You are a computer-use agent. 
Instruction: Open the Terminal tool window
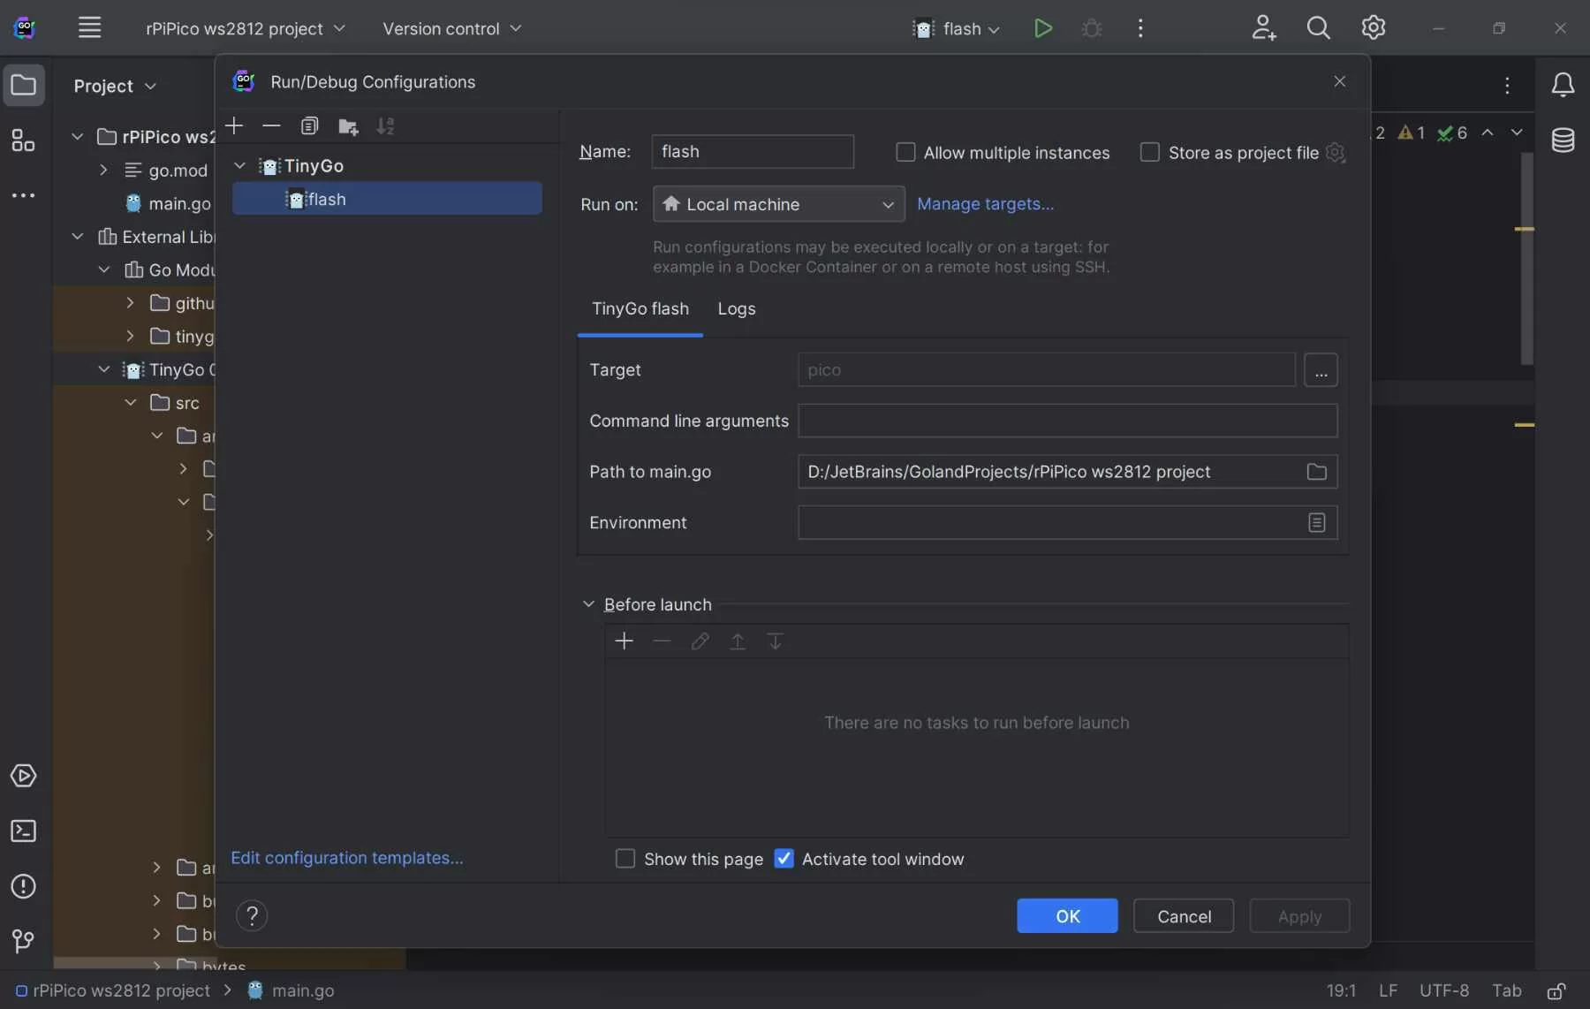(24, 831)
